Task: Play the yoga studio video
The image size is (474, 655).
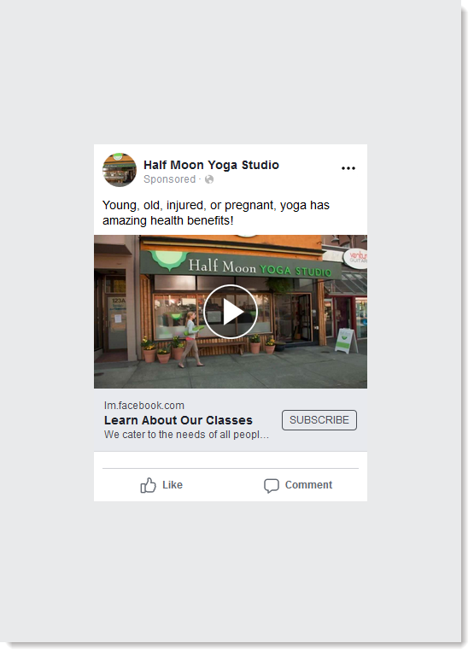Action: click(231, 311)
